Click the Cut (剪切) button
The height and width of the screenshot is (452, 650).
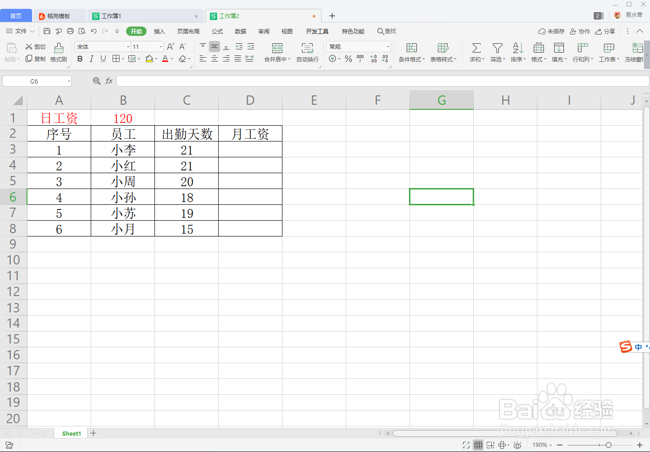pos(35,47)
